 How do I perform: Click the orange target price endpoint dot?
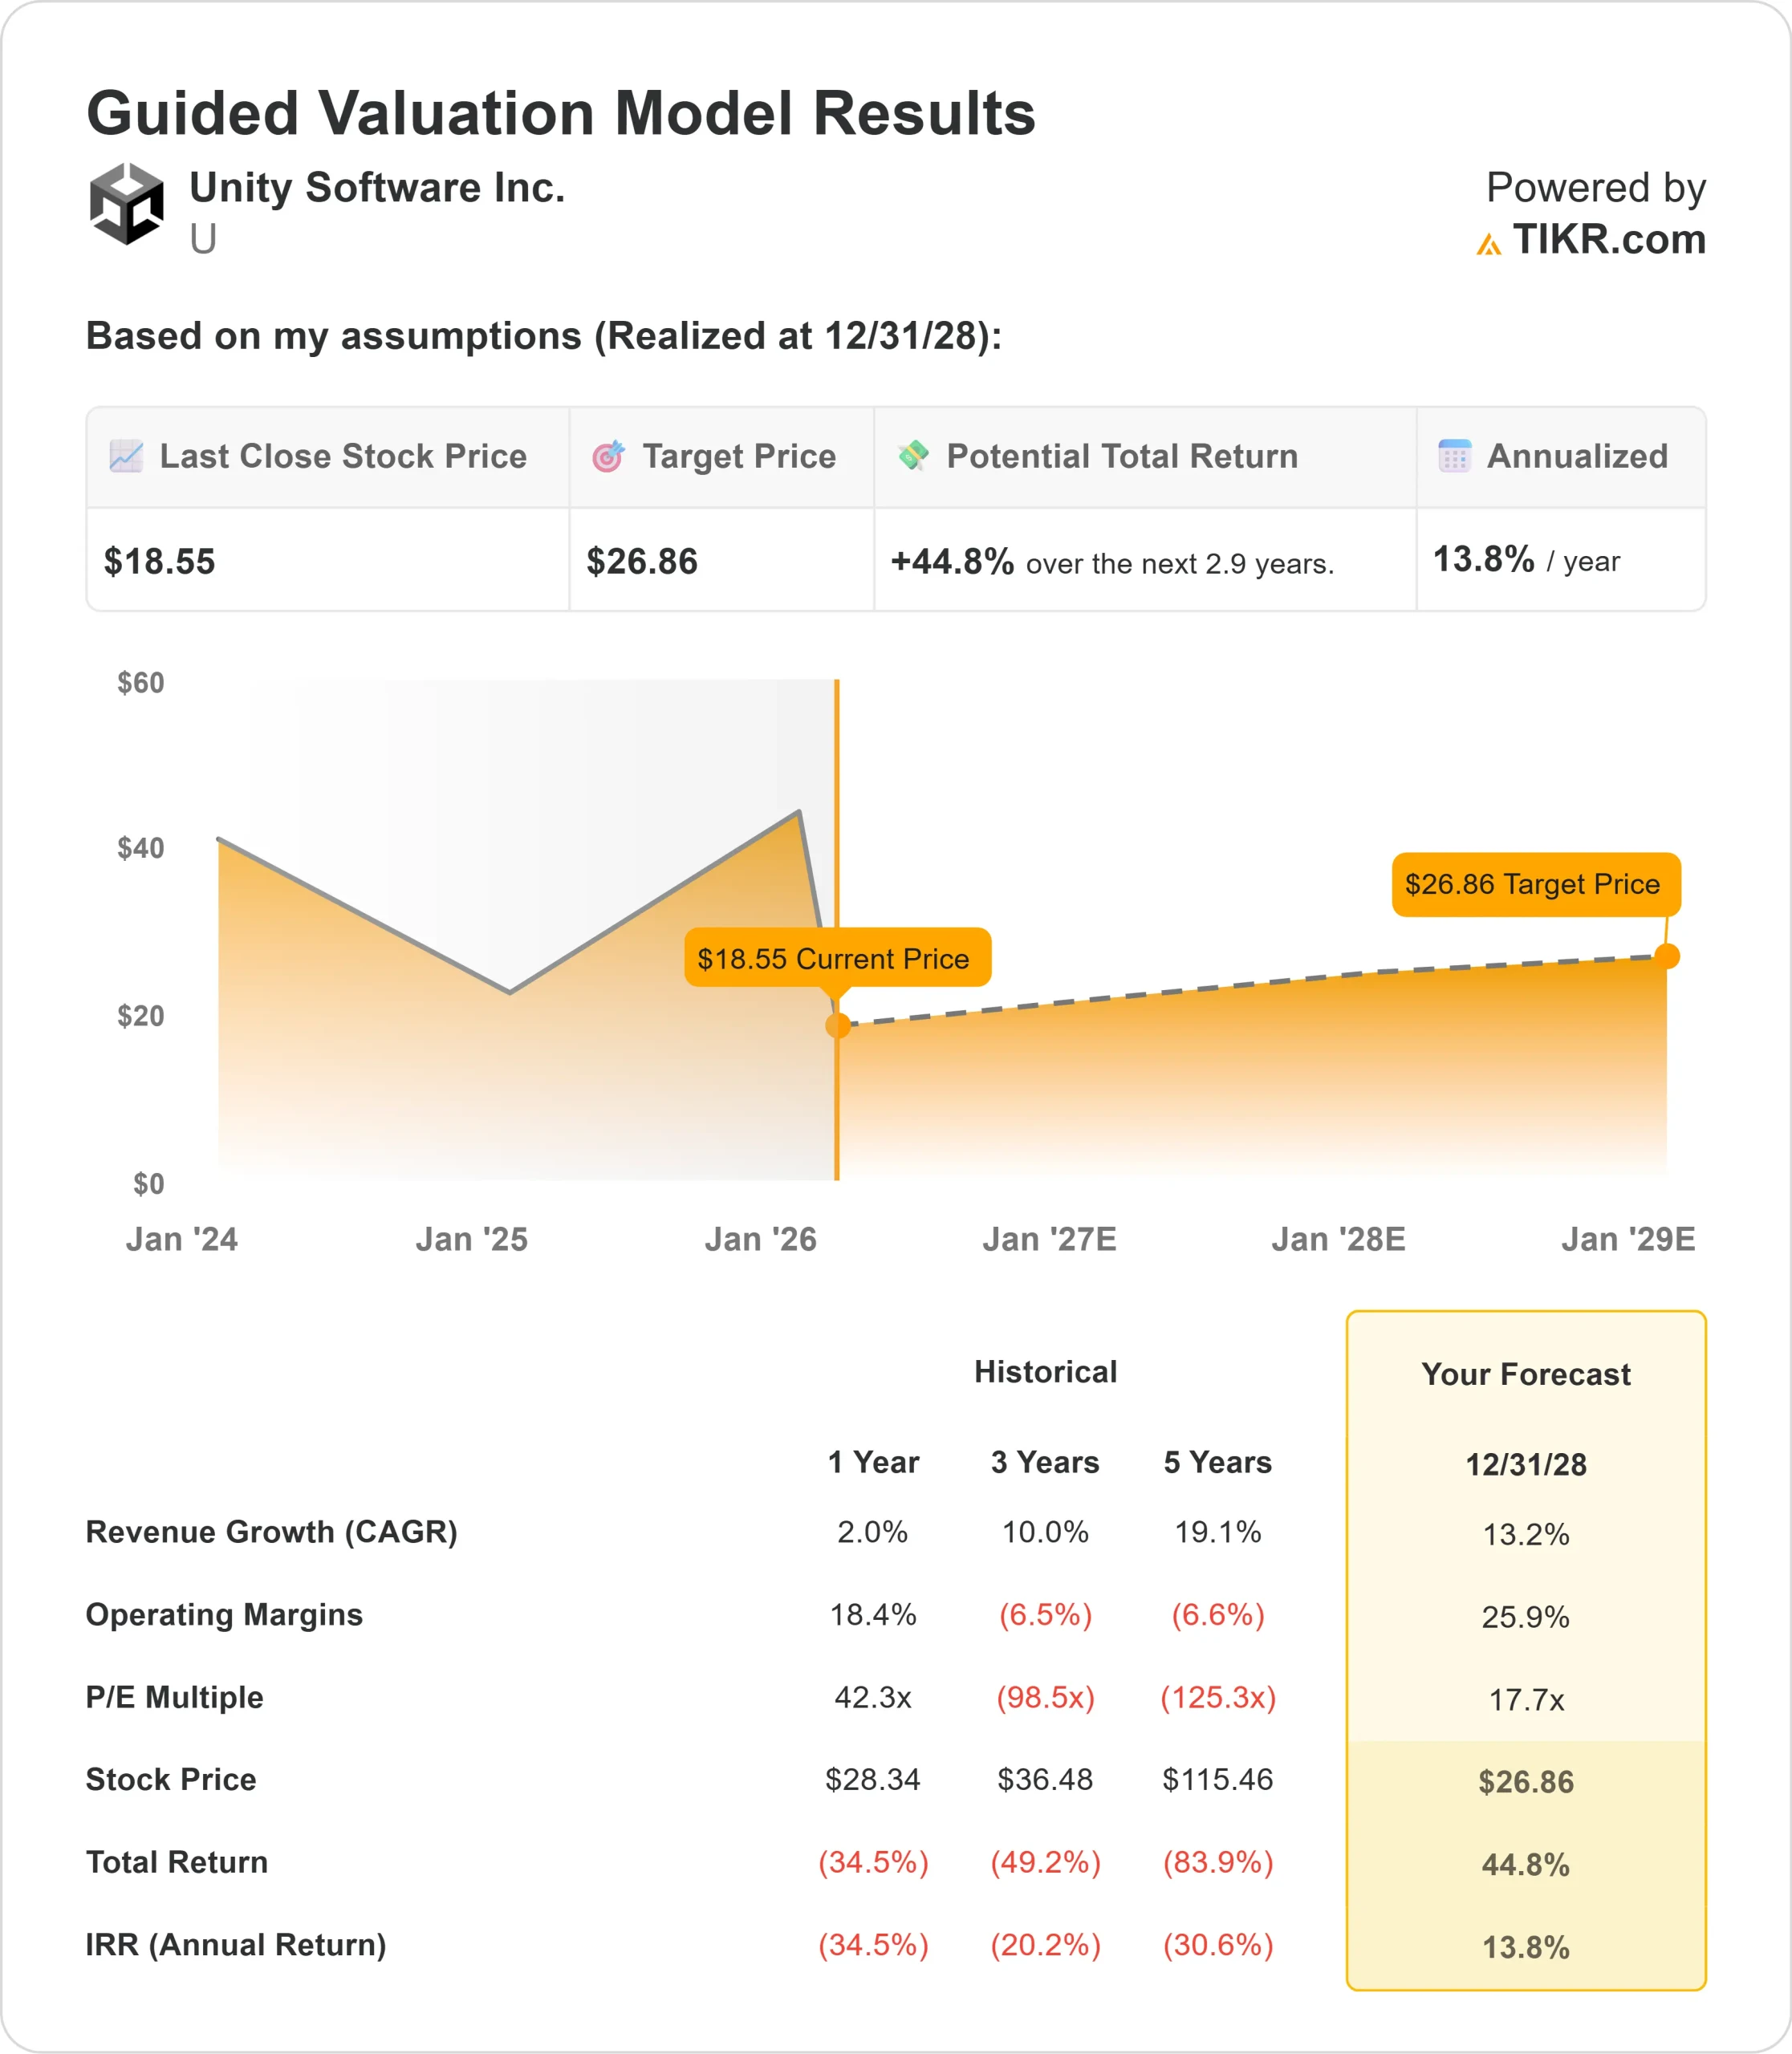1667,956
